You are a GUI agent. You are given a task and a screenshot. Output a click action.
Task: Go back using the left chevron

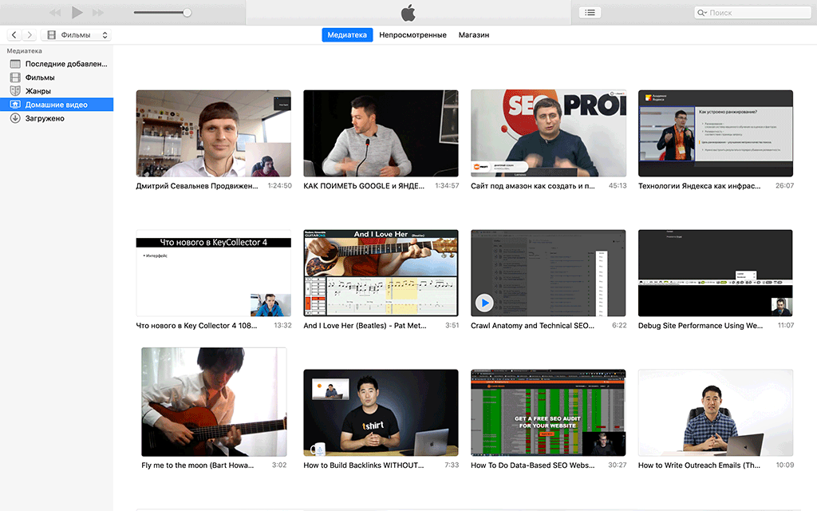14,35
